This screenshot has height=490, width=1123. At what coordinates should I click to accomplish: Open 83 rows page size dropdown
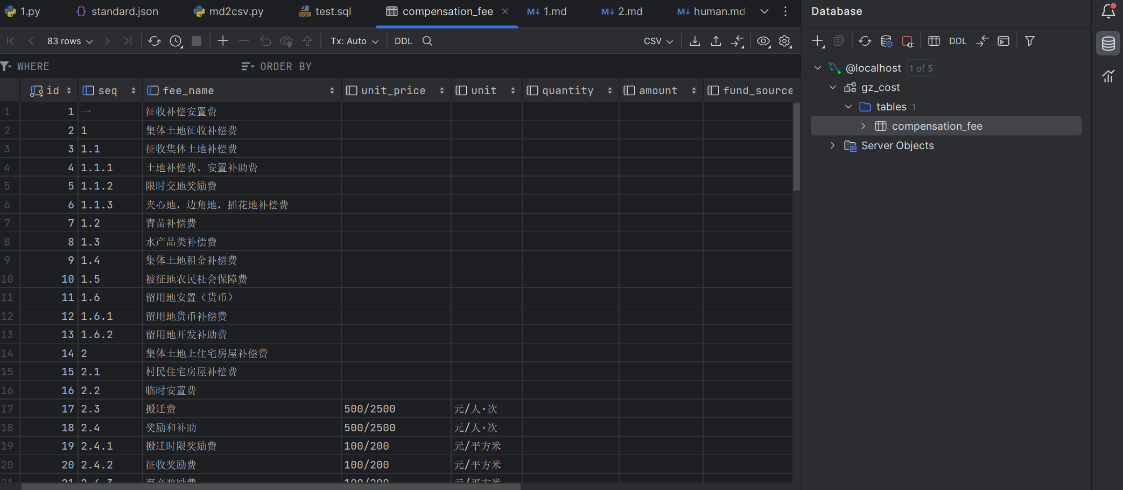[x=70, y=41]
